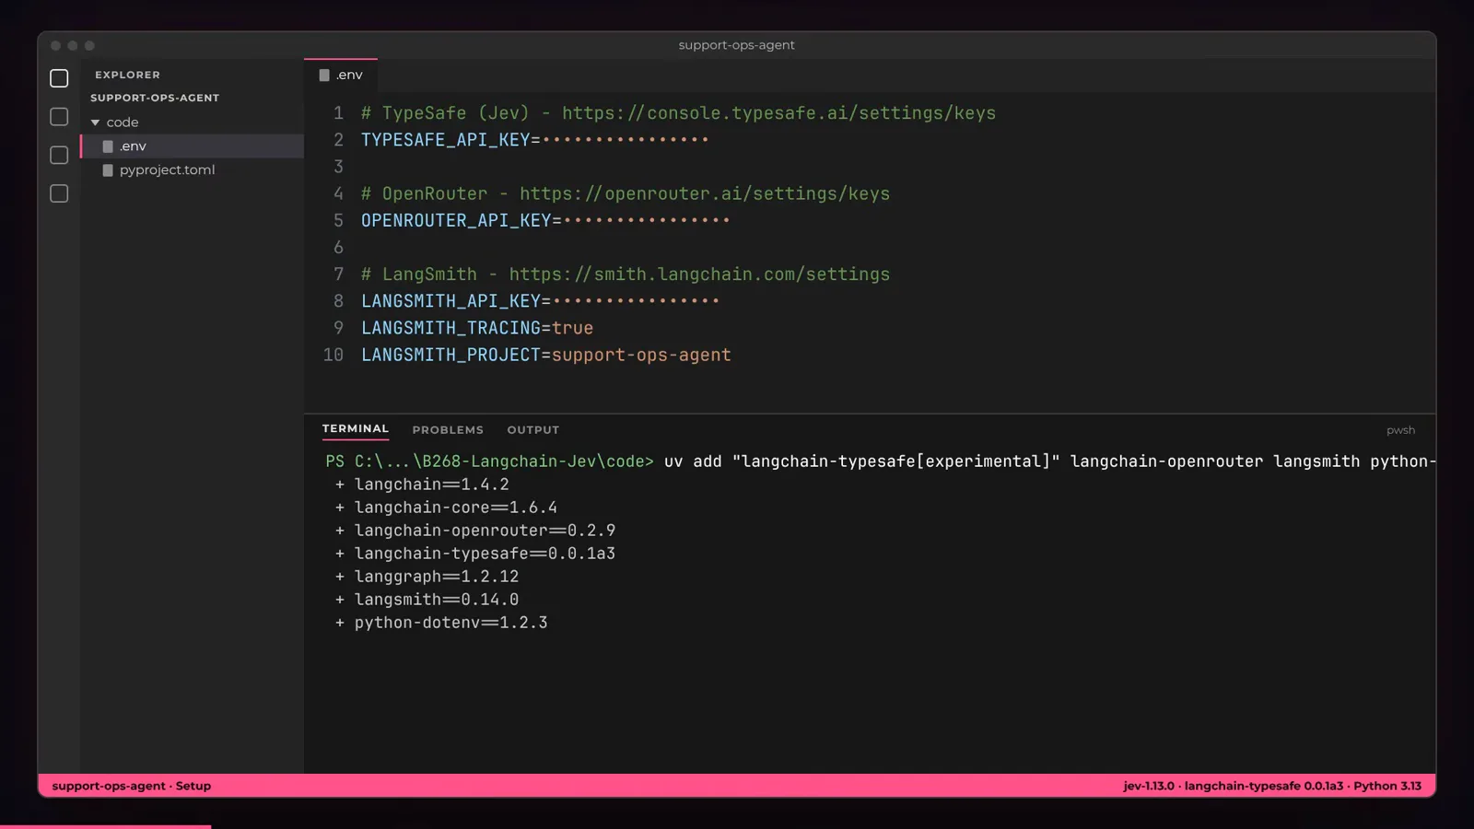The width and height of the screenshot is (1474, 829).
Task: Click status bar support-ops-agent · Setup entry
Action: [132, 786]
